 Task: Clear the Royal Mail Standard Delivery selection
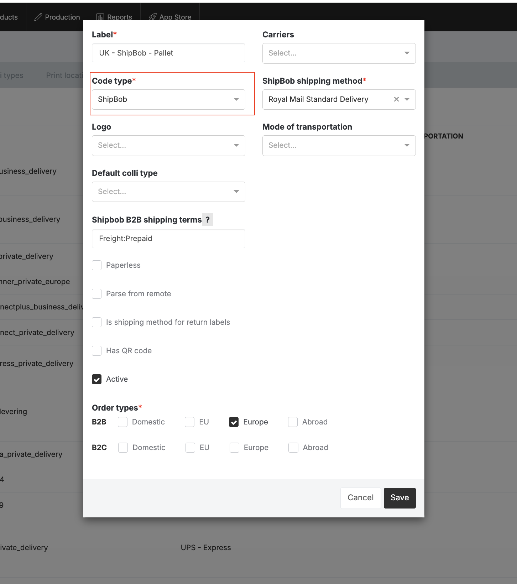[x=396, y=99]
